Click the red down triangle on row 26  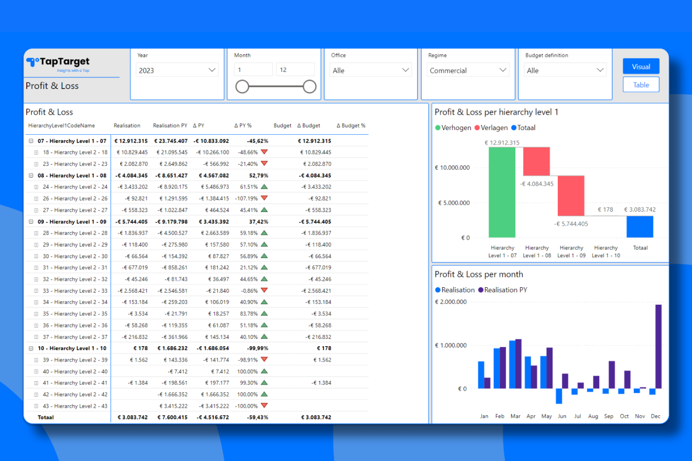pos(264,198)
